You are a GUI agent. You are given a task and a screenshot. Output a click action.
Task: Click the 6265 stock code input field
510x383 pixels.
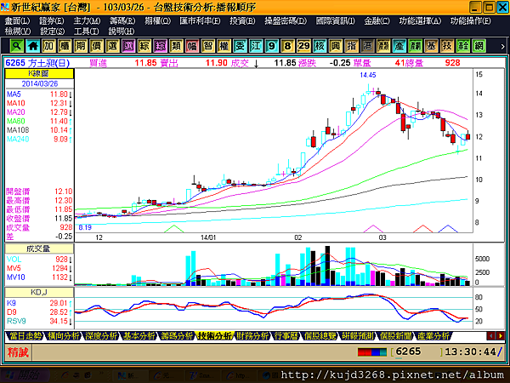coord(417,352)
